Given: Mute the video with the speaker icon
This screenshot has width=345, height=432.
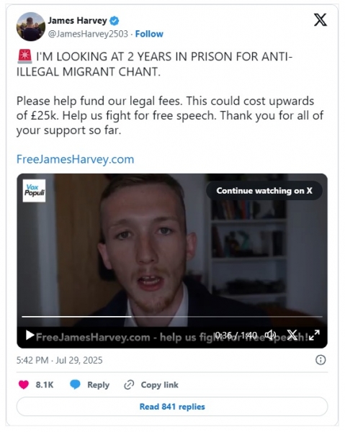Looking at the screenshot, I should point(270,335).
